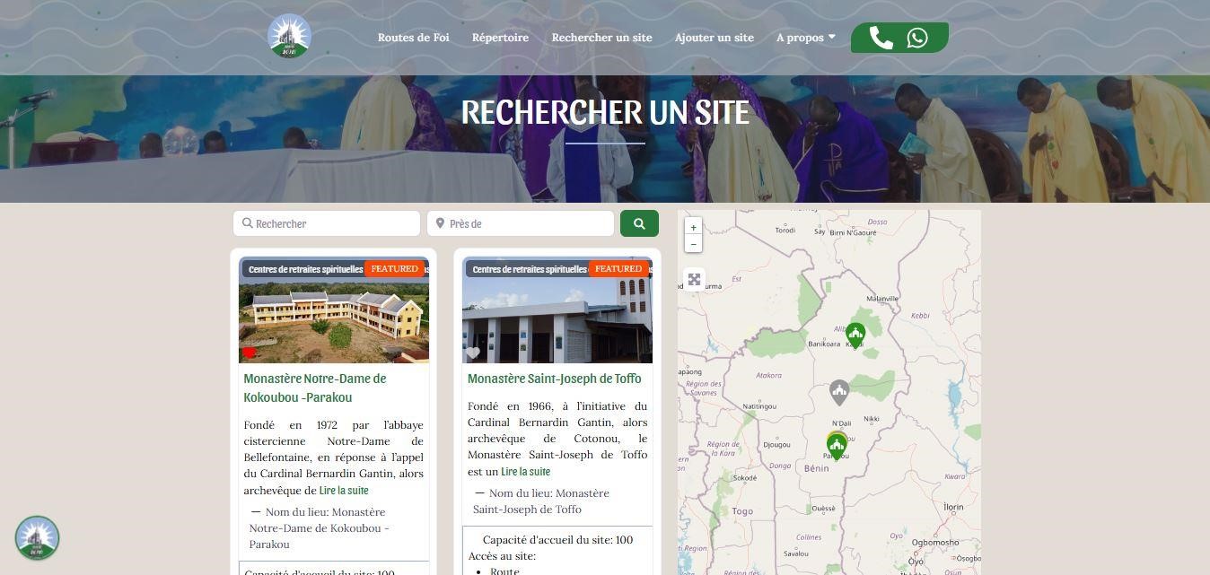The width and height of the screenshot is (1210, 575).
Task: Zoom out on the map
Action: (693, 244)
